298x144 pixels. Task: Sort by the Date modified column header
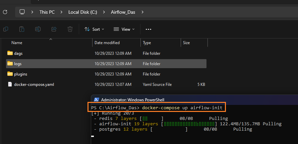click(107, 43)
